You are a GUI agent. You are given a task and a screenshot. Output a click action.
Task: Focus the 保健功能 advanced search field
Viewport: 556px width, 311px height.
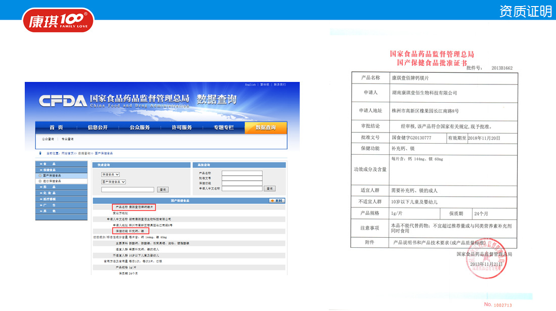point(242,184)
